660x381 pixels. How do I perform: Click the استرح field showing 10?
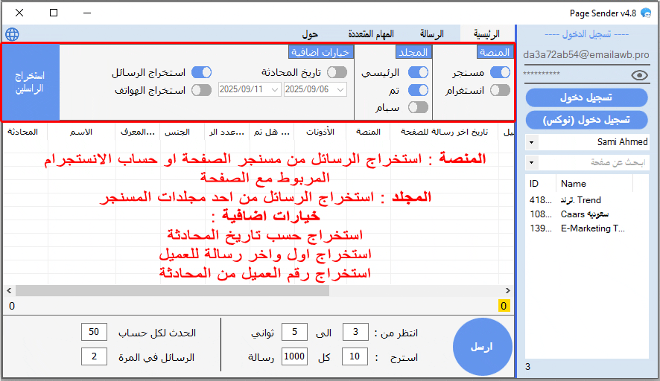[355, 356]
